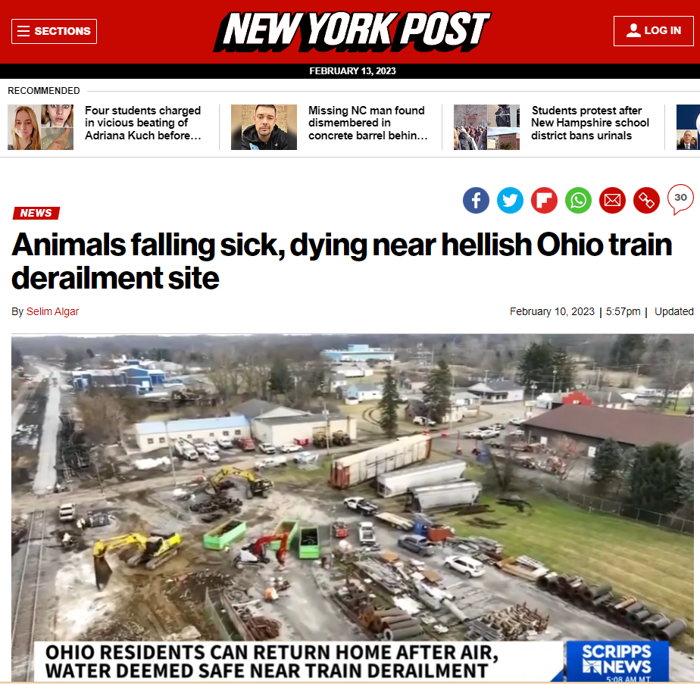
Task: Click the Log In button
Action: point(654,31)
